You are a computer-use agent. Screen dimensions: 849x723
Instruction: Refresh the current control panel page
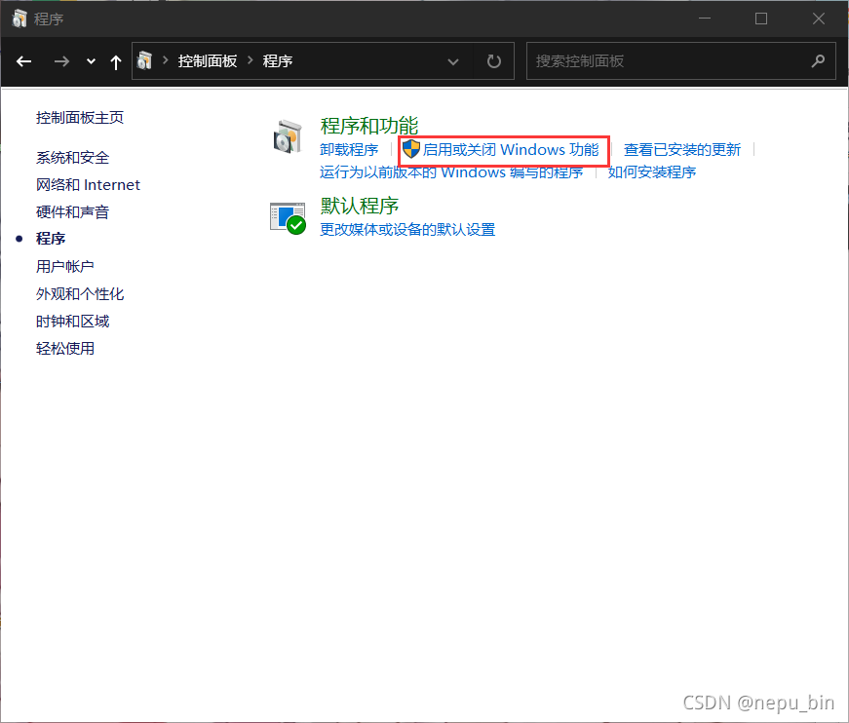(494, 61)
